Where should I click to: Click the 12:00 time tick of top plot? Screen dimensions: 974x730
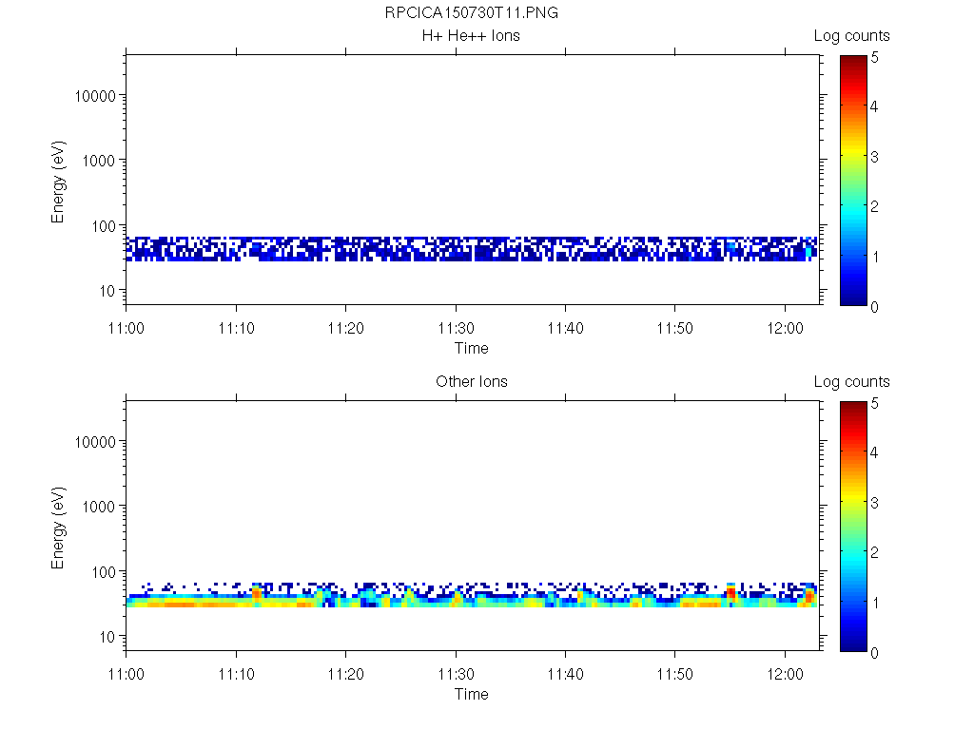coord(785,328)
